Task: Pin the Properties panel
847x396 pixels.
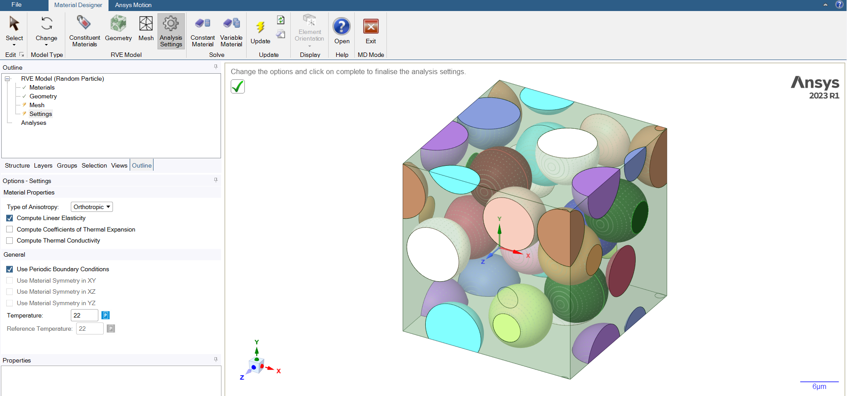Action: coord(216,360)
